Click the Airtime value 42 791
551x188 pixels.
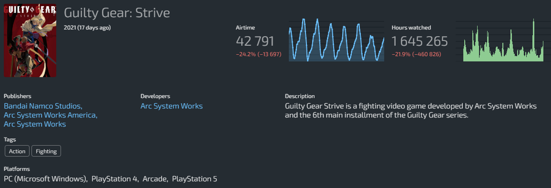(x=255, y=41)
